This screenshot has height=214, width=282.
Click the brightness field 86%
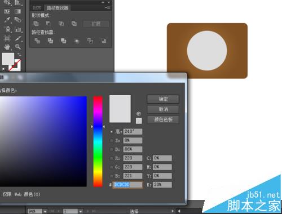[133, 149]
